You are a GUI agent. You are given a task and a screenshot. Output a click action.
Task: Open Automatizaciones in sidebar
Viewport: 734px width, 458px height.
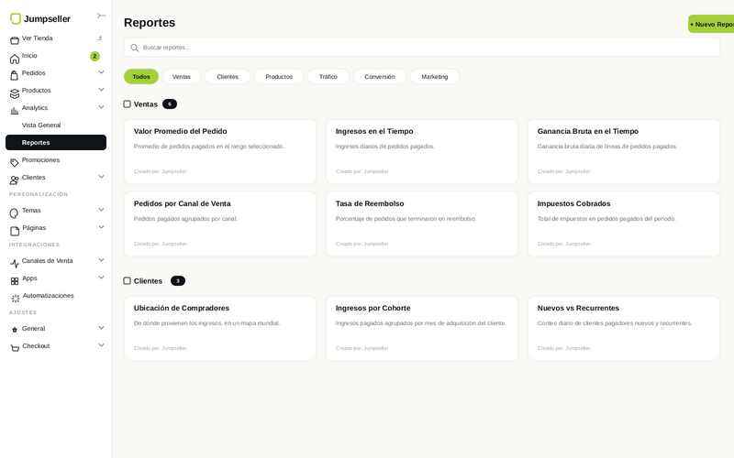pos(49,295)
